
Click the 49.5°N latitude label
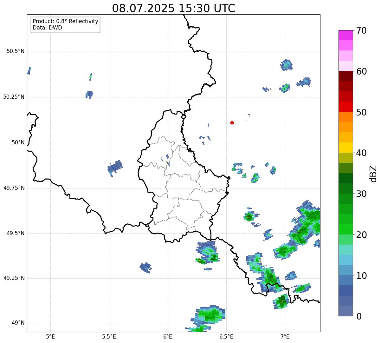click(x=16, y=233)
